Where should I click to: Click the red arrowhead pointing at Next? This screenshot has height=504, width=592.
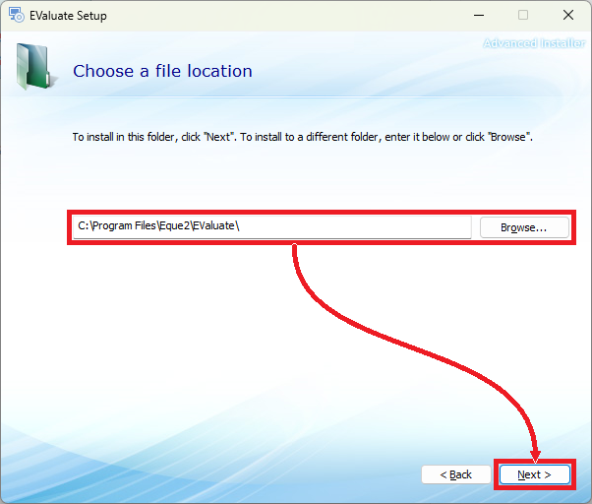pyautogui.click(x=536, y=453)
